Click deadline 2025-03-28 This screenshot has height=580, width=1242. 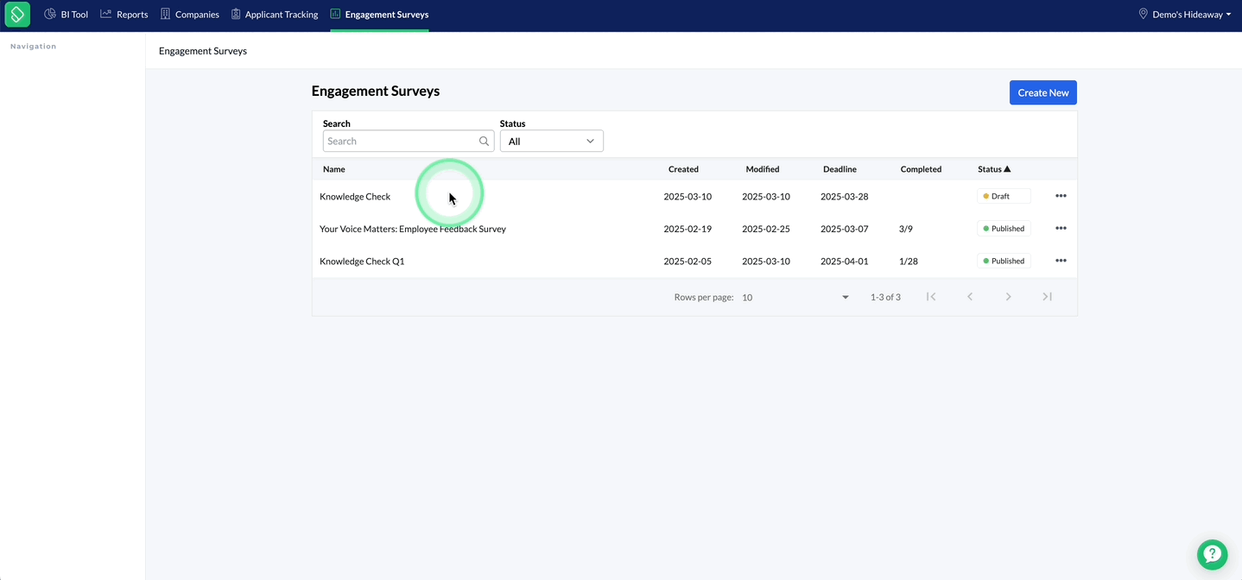click(x=844, y=197)
